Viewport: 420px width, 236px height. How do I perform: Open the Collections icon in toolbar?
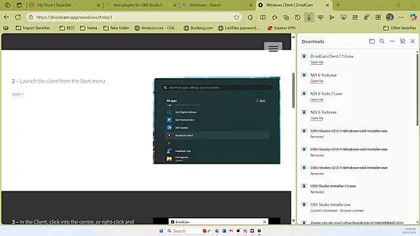coord(286,17)
